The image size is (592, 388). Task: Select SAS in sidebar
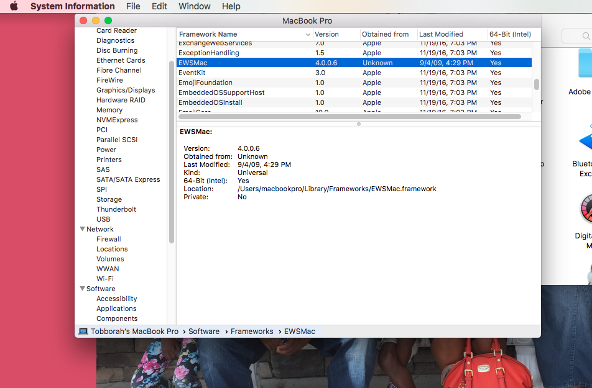coord(103,169)
